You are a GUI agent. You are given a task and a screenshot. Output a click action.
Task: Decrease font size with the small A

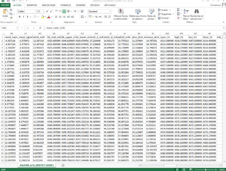tap(51, 11)
